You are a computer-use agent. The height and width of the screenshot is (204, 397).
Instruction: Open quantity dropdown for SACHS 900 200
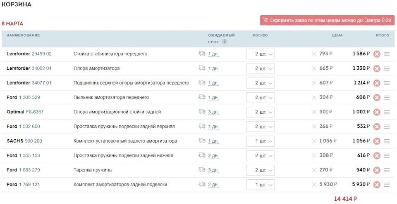click(260, 141)
